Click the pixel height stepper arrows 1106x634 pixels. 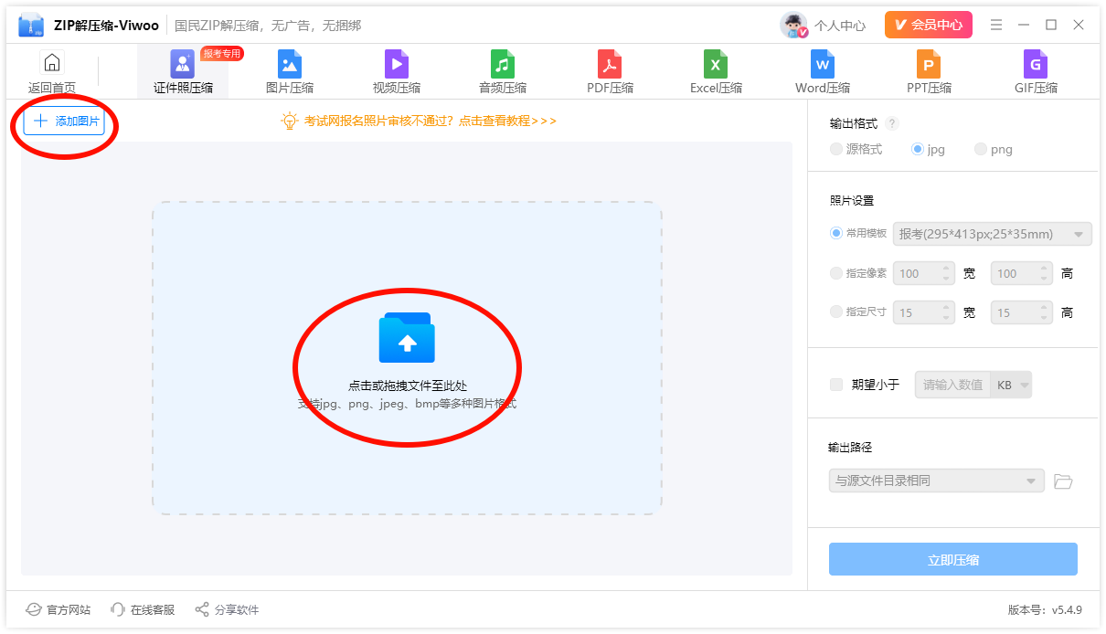1044,273
